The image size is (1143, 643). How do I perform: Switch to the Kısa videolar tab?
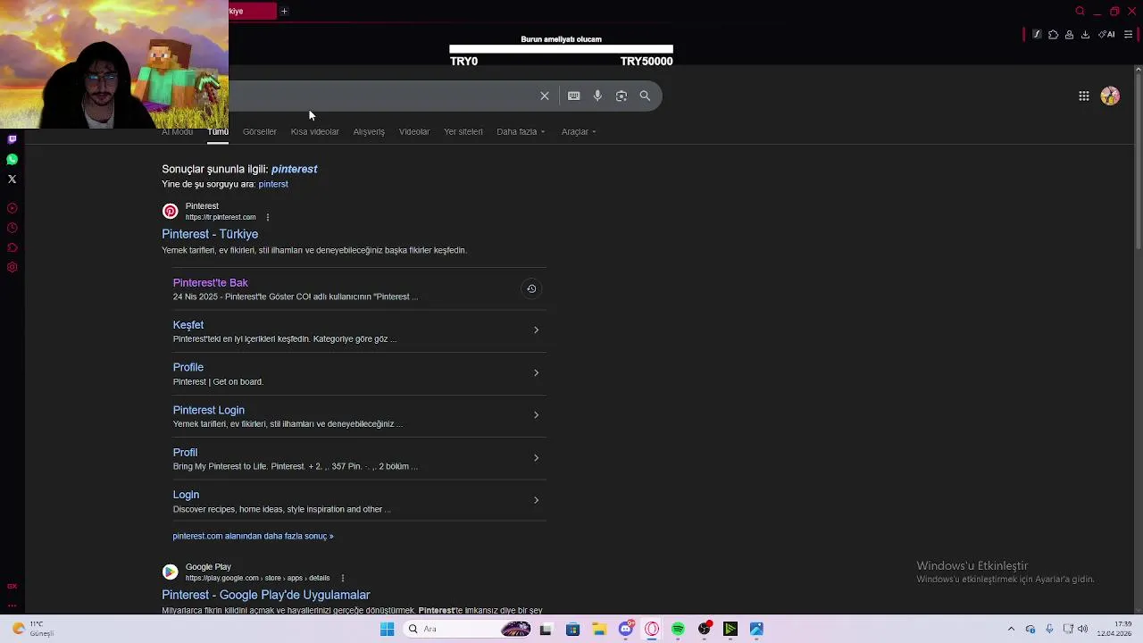pyautogui.click(x=314, y=131)
